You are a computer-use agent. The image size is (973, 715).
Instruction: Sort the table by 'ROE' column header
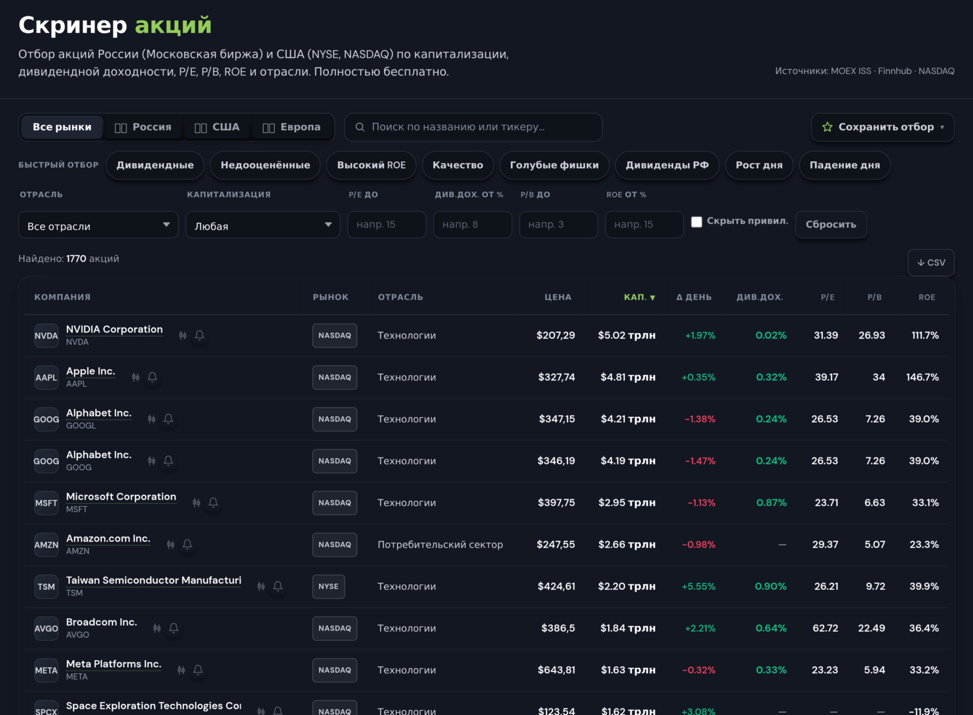click(926, 297)
